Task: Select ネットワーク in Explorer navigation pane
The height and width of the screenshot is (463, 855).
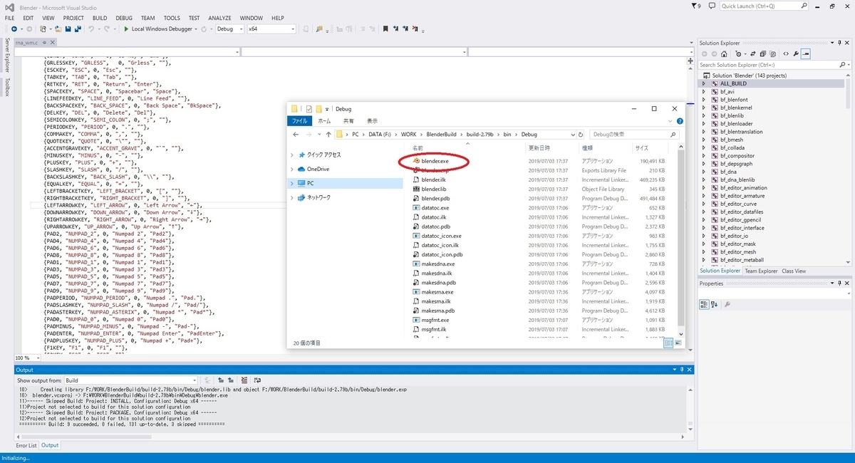Action: coord(318,197)
